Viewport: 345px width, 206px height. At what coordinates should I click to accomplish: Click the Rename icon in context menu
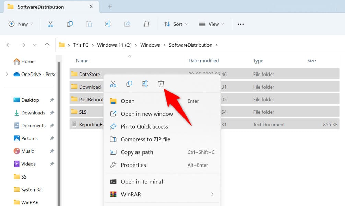coord(145,84)
